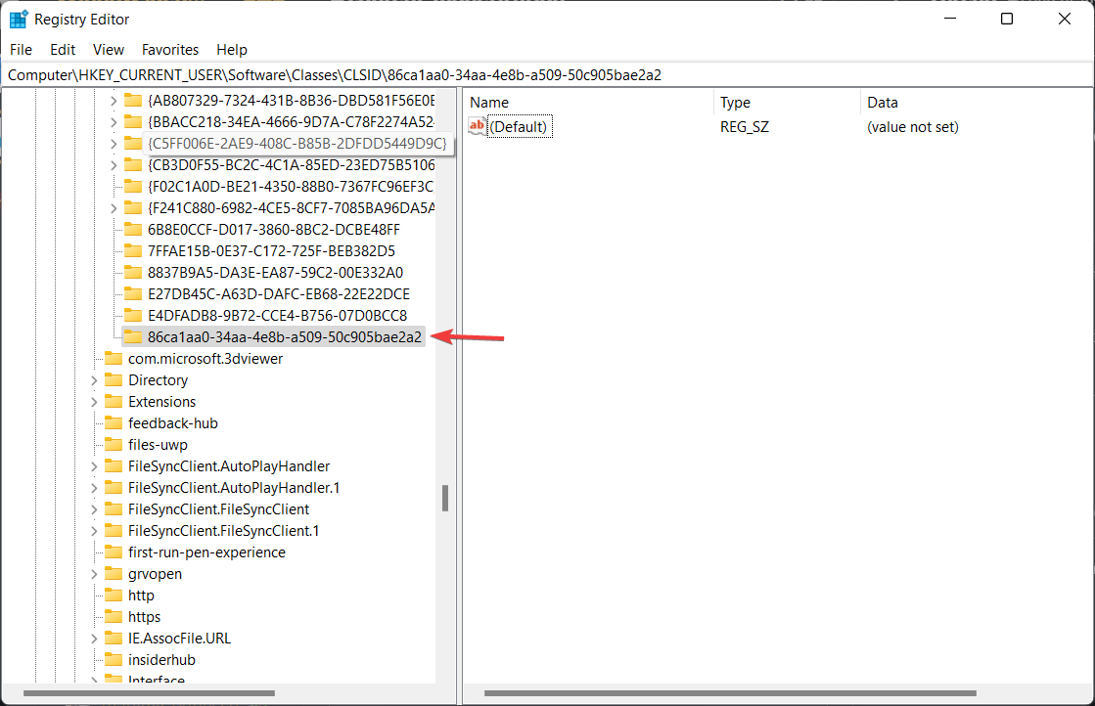Click folder icon of {F02C1A0D-BE21 key
Screen dimensions: 1095x706
tap(133, 186)
